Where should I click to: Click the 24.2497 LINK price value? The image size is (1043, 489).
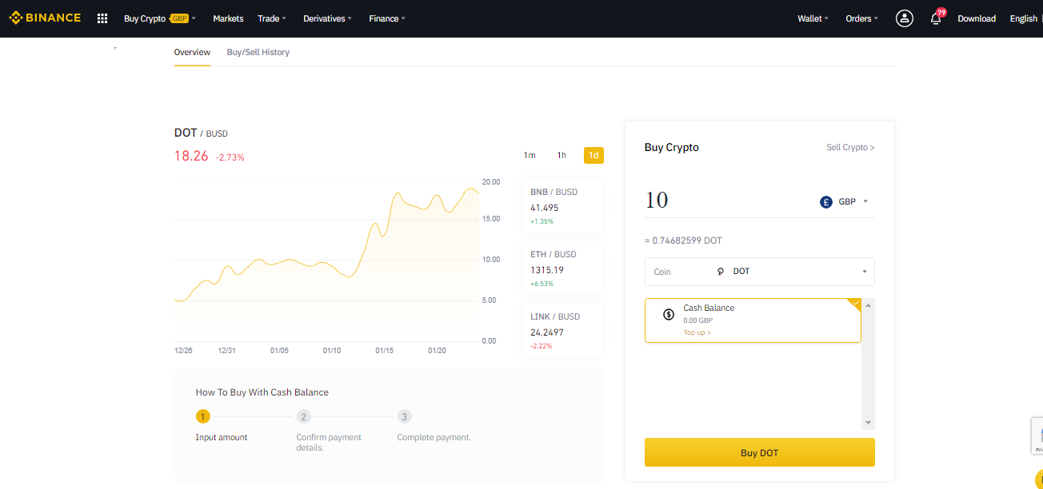[547, 332]
